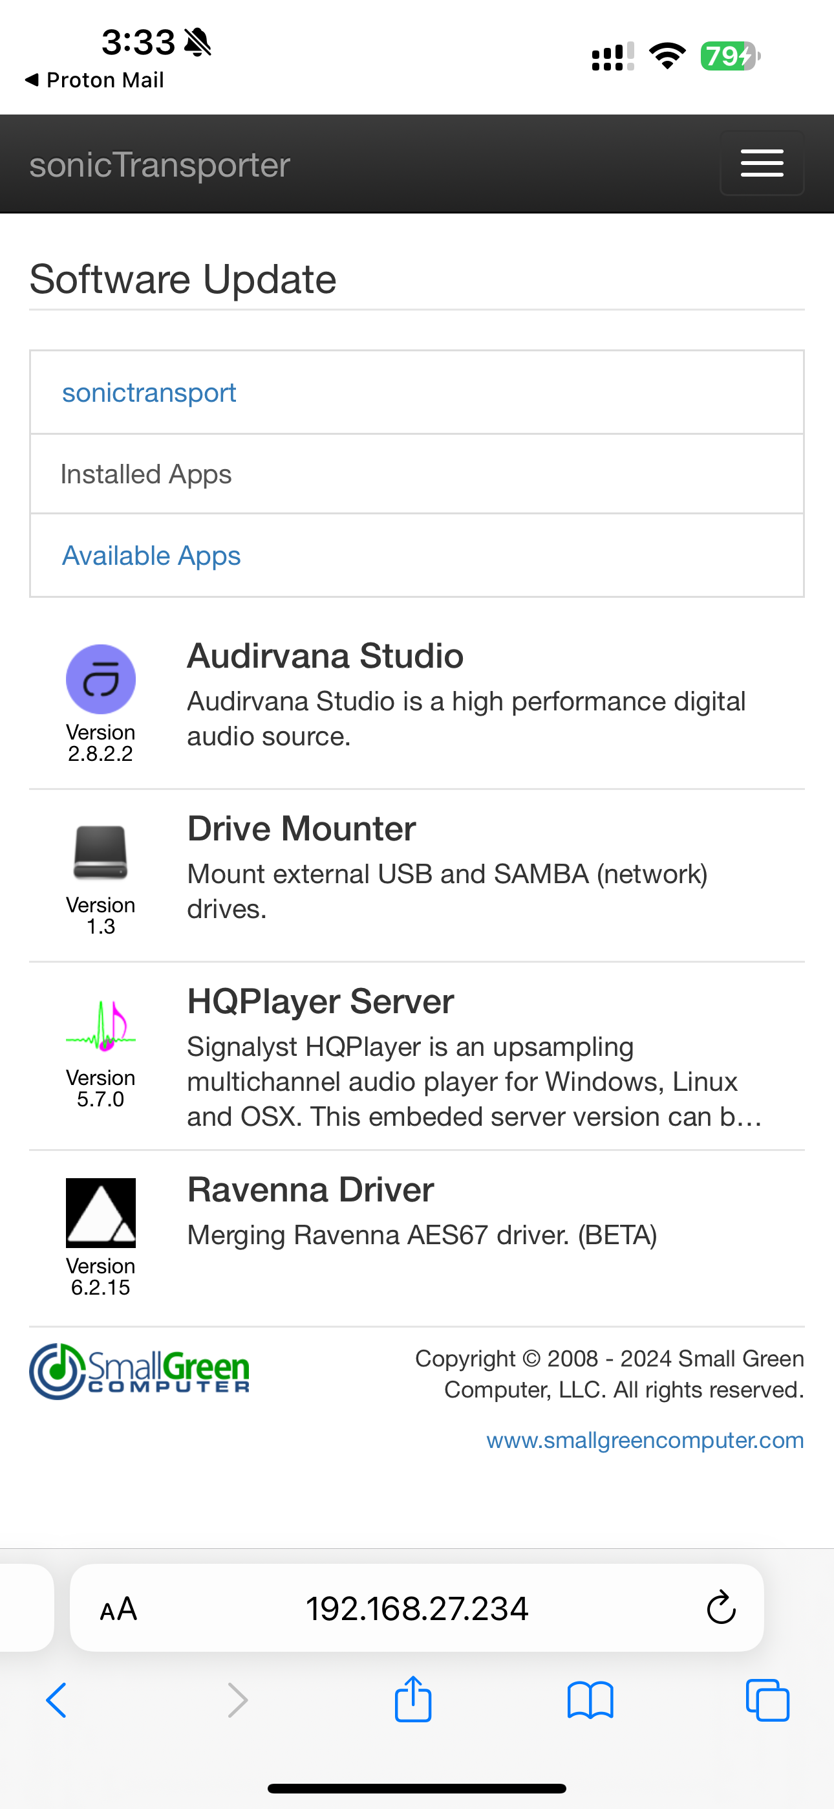Click the Small Green Computer logo
The height and width of the screenshot is (1809, 834).
[x=139, y=1372]
